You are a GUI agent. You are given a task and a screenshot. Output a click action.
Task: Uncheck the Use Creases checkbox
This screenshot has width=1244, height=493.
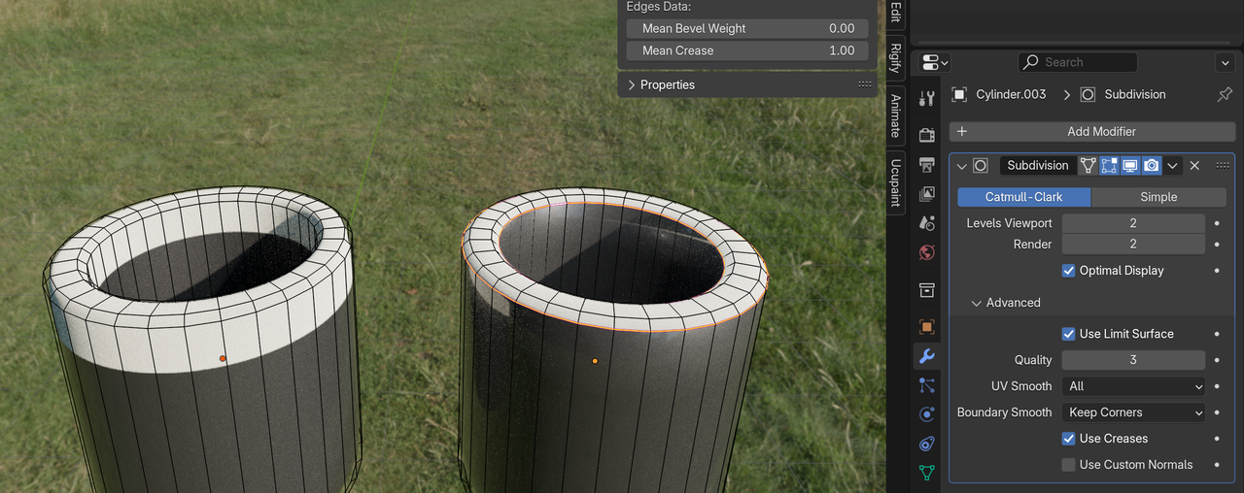point(1069,439)
